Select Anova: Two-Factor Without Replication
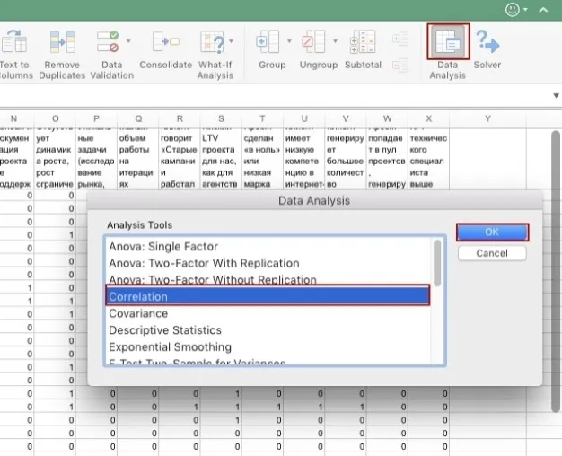562x456 pixels. (268, 279)
